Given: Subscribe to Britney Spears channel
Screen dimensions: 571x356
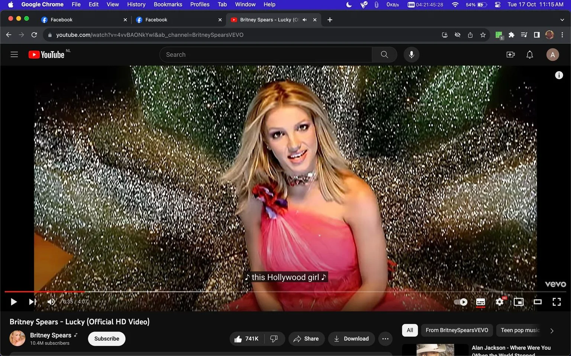Looking at the screenshot, I should pos(107,339).
